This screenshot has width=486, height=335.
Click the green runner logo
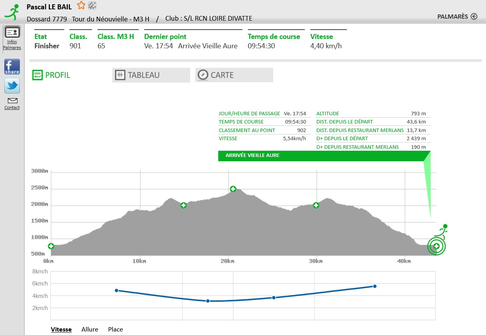[12, 12]
